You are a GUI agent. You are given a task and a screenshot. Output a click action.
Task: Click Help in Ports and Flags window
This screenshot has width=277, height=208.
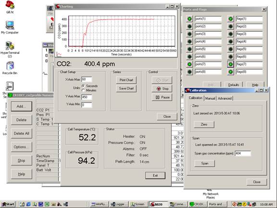pyautogui.click(x=255, y=85)
